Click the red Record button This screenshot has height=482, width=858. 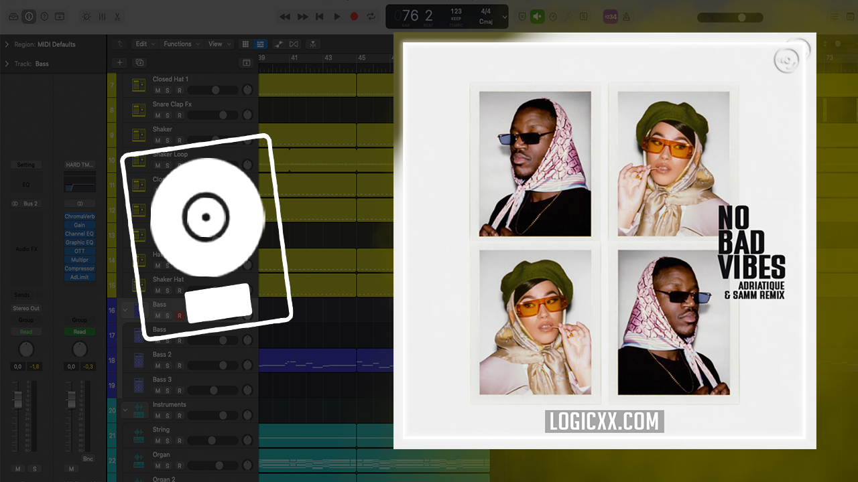(x=354, y=17)
